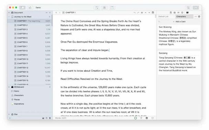Open the Sanzang card
This screenshot has height=130, width=209.
[x=179, y=63]
